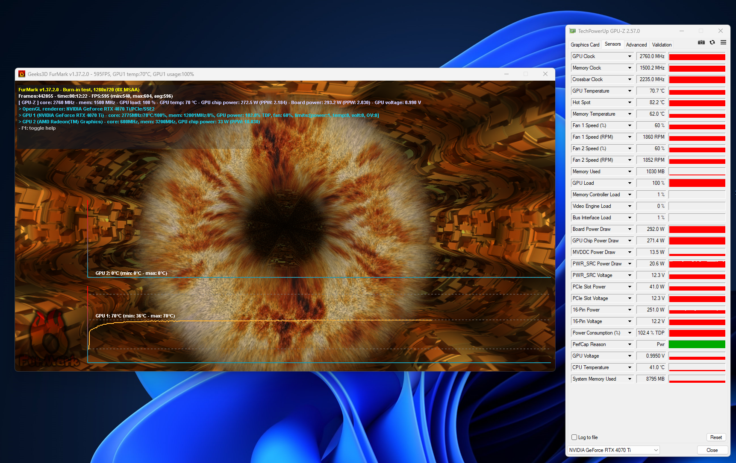
Task: Click the GPU Clock red graph bar
Action: coord(697,56)
